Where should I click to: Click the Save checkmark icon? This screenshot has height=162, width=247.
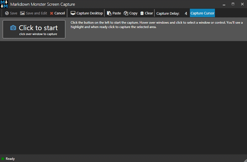tap(7, 13)
